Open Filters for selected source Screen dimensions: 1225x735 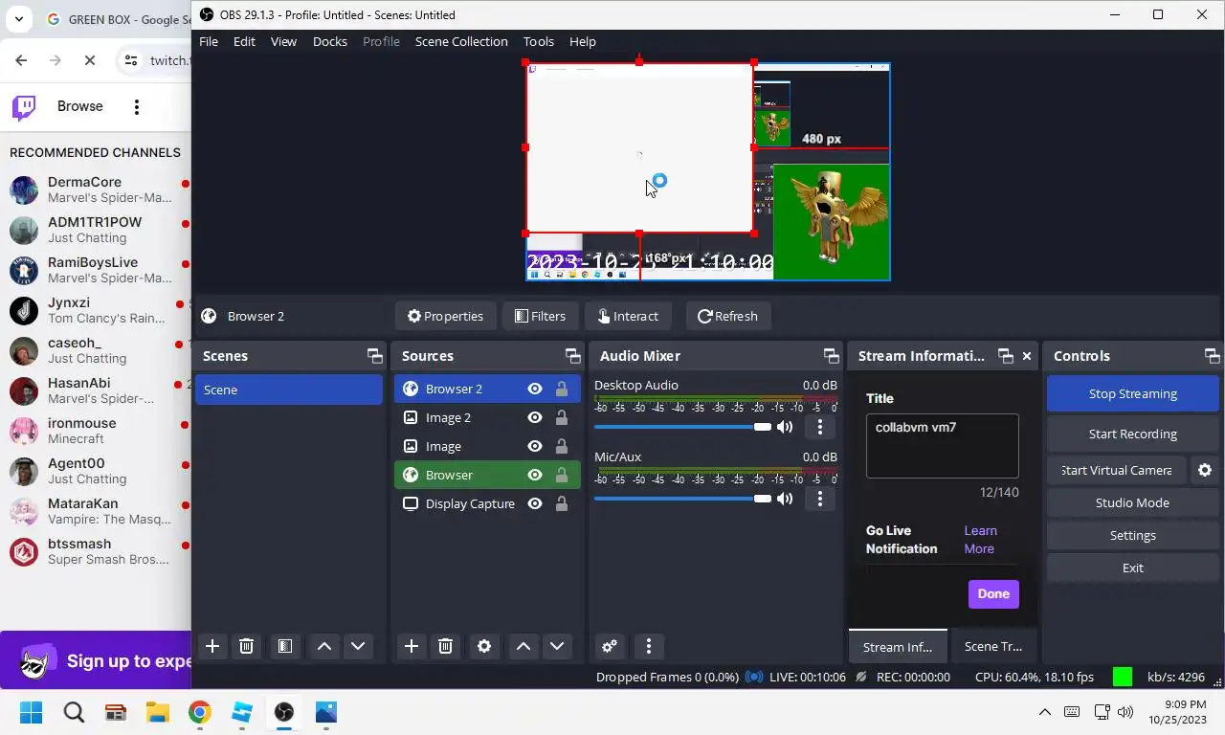[x=540, y=316]
